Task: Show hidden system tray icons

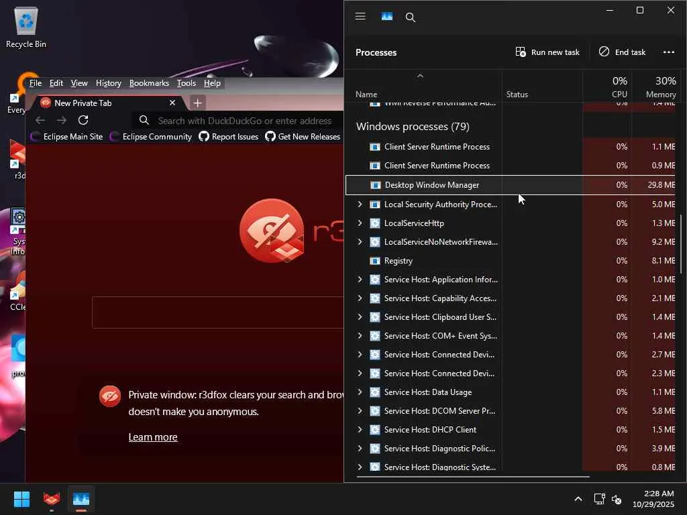Action: tap(578, 499)
